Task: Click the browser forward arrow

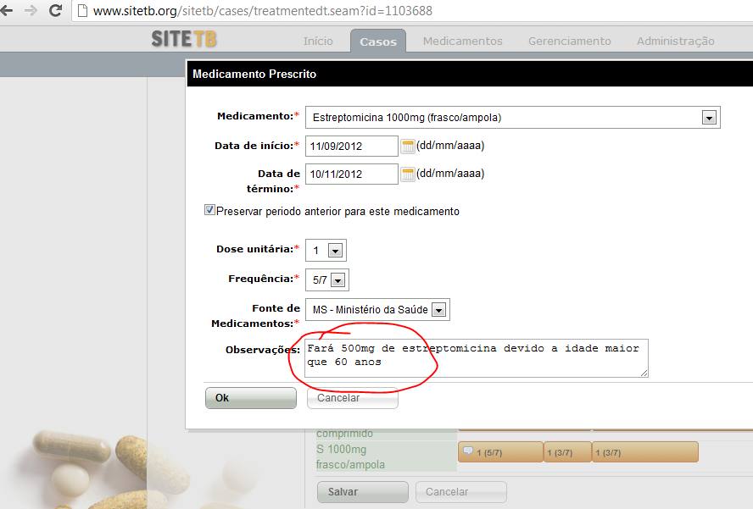Action: click(x=31, y=10)
